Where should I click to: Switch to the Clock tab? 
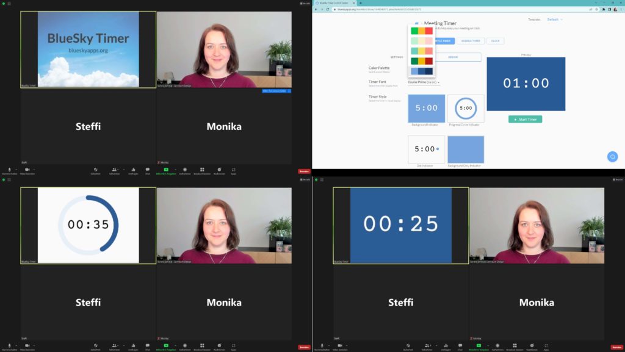coord(495,41)
